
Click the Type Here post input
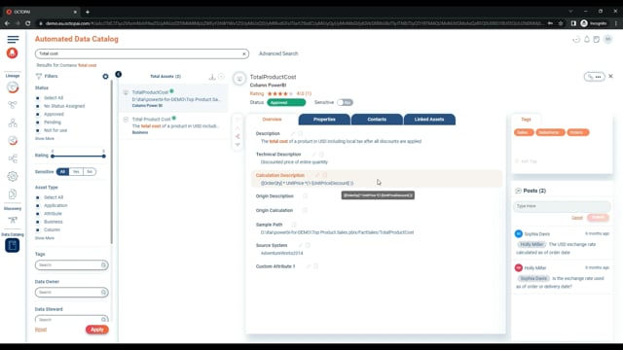click(x=562, y=206)
